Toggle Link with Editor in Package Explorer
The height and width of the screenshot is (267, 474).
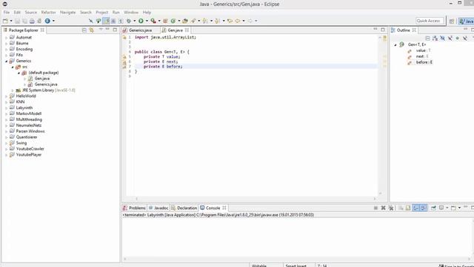[x=91, y=30]
